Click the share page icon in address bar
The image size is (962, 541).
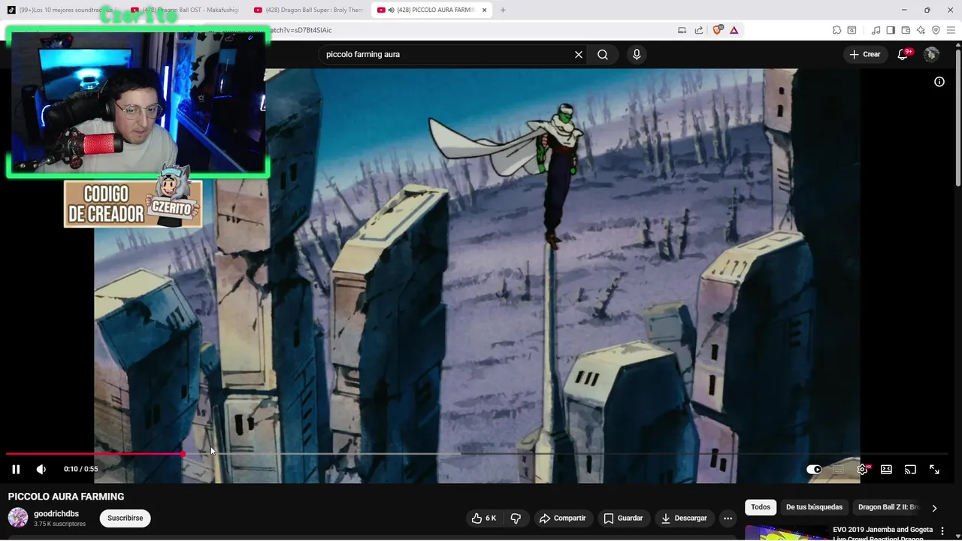pos(699,30)
